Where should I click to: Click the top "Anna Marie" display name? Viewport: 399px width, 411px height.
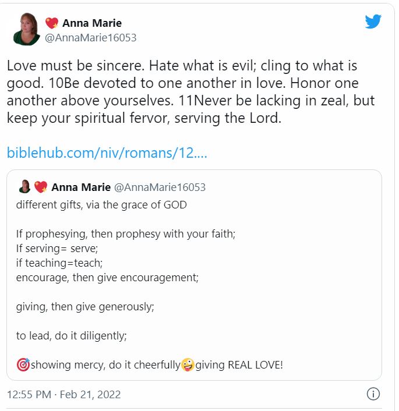[x=92, y=23]
